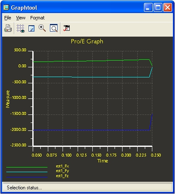Image resolution: width=175 pixels, height=194 pixels.
Task: Click the Time axis label
Action: [x=103, y=161]
